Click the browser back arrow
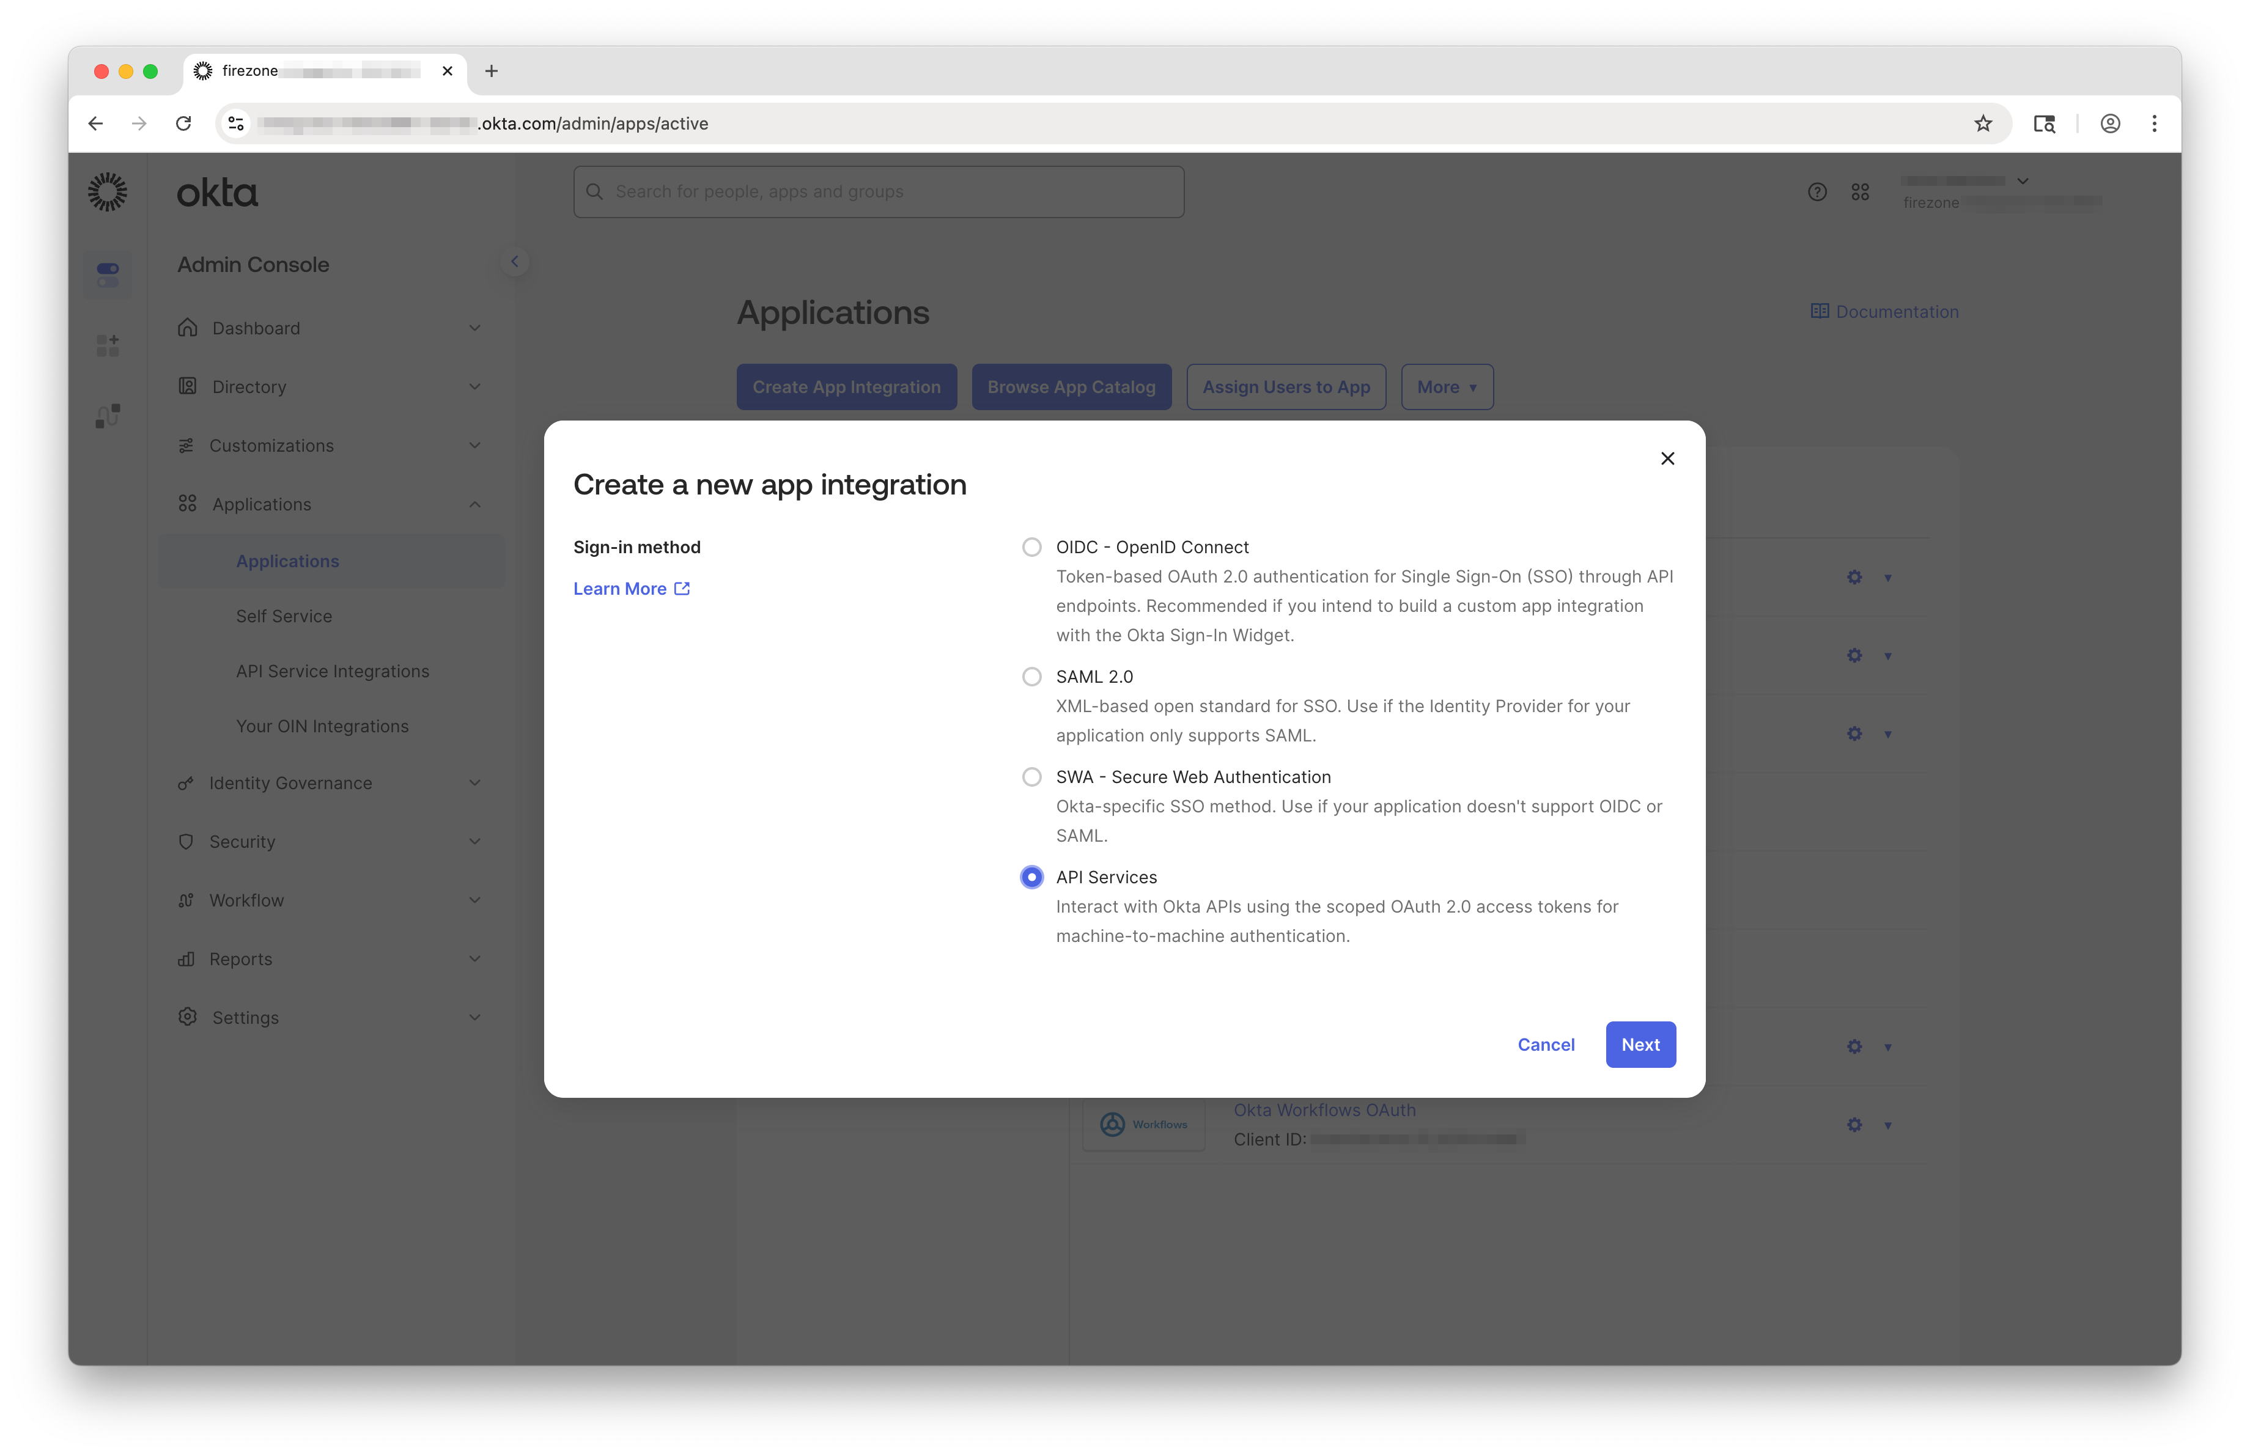This screenshot has height=1456, width=2250. [x=95, y=123]
